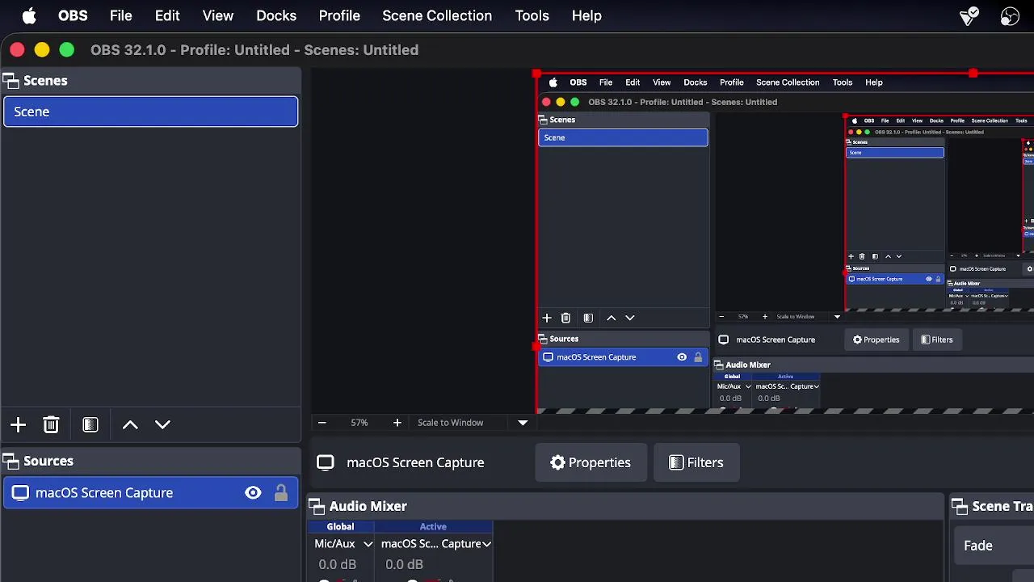Screen dimensions: 1034x582
Task: Zoom out preview with minus icon
Action: point(322,423)
